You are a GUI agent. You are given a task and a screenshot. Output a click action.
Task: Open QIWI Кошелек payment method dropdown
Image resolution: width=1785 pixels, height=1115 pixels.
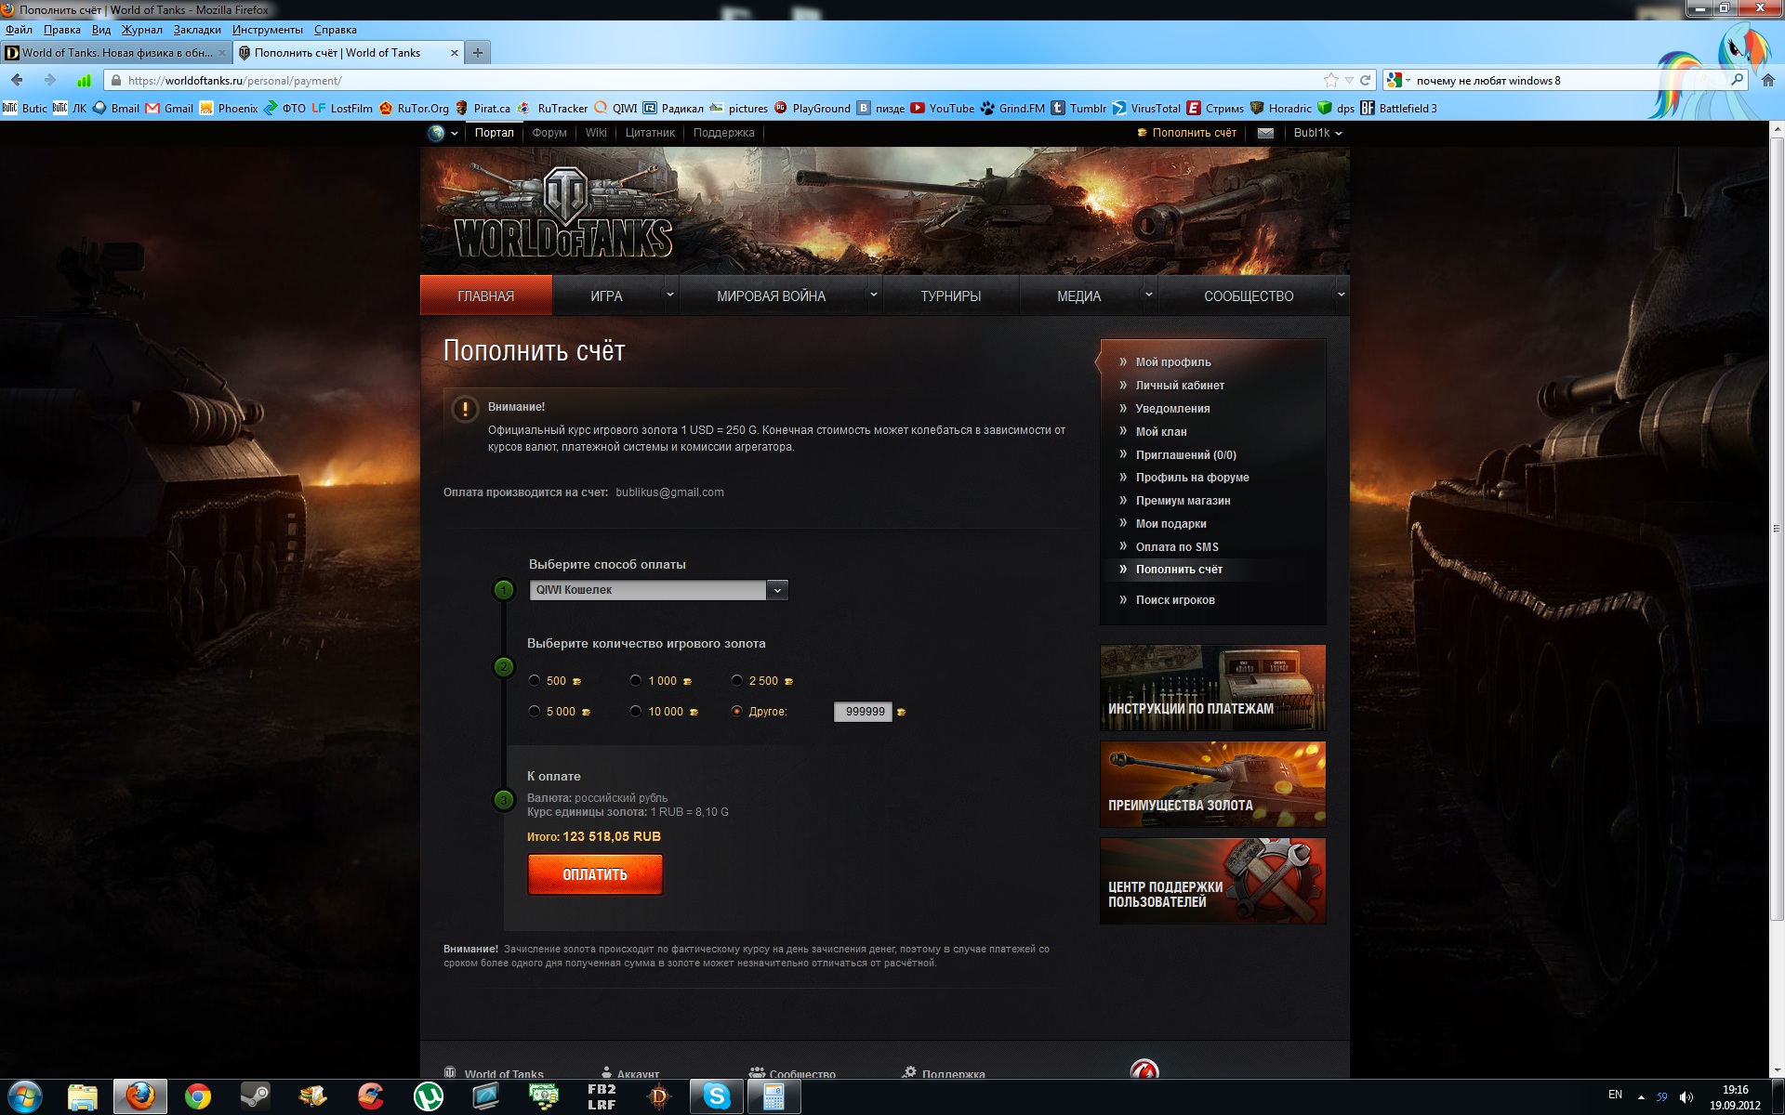658,590
